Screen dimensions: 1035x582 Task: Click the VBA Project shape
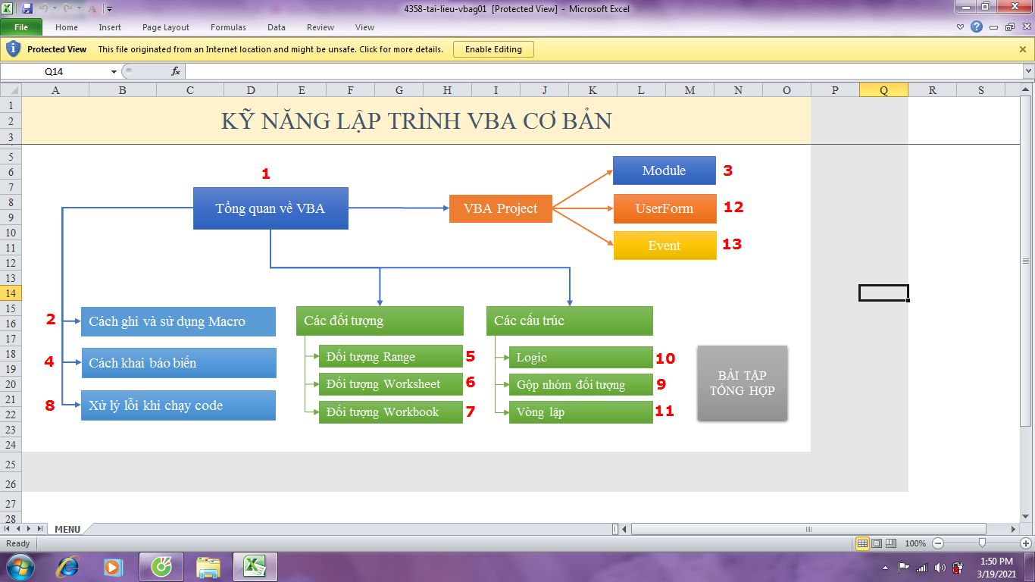[501, 208]
